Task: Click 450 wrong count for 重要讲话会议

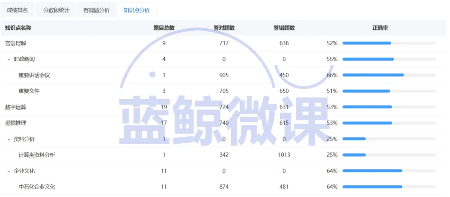Action: (284, 75)
